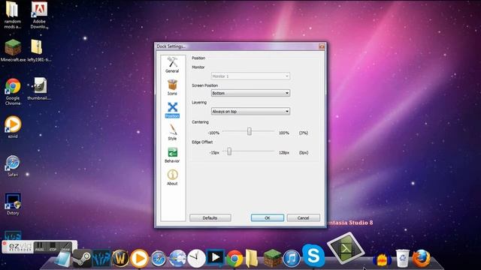The height and width of the screenshot is (270, 481).
Task: Open World of Warcraft dock icon
Action: [120, 259]
